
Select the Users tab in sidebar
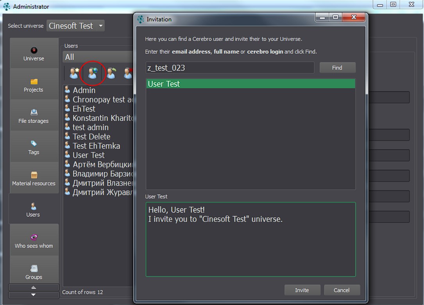click(x=33, y=209)
